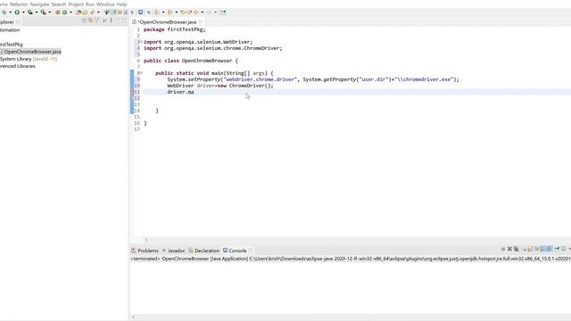
Task: Minimize the Explorer panel
Action: (x=117, y=21)
